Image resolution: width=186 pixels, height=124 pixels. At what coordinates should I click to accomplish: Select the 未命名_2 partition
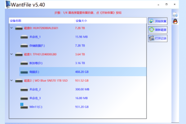click(x=35, y=89)
